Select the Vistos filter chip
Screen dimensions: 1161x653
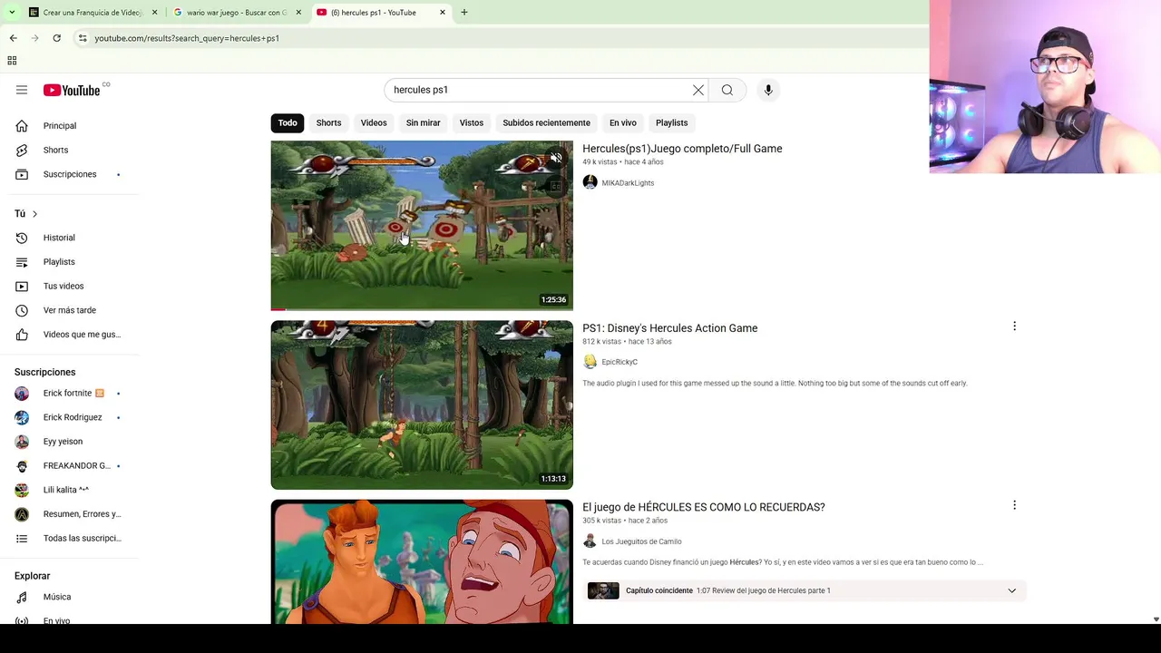point(472,122)
